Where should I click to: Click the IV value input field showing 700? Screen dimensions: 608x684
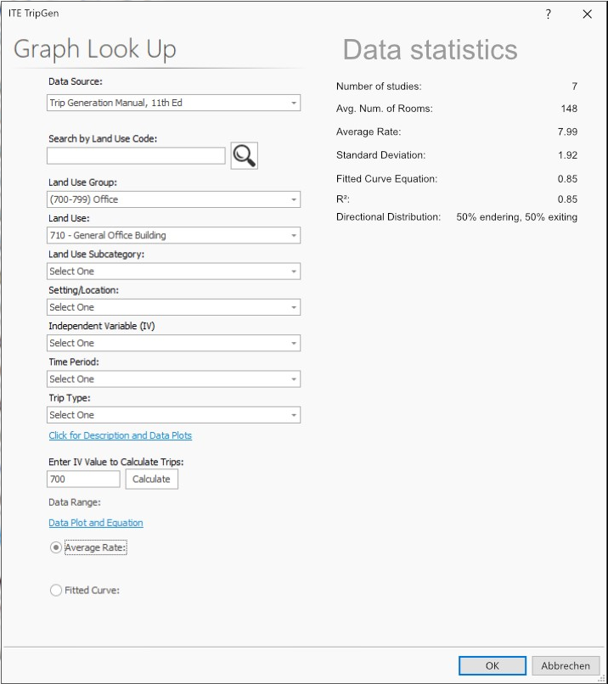[83, 479]
